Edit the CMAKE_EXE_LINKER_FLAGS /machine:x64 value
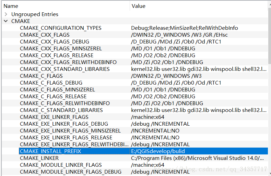Screen dimensions: 271x176 pos(148,117)
